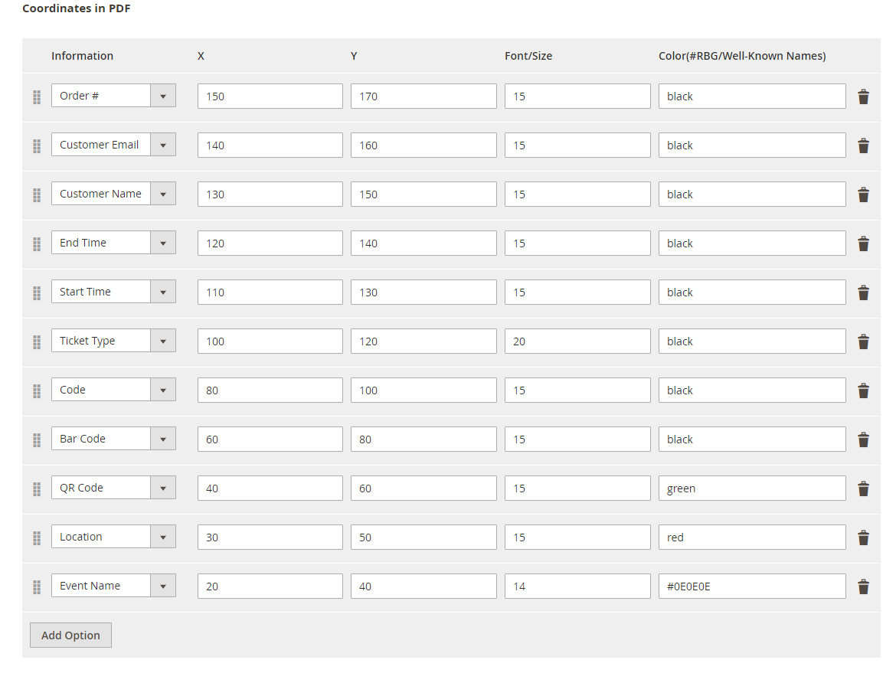Remove the Ticket Type row
Screen dimensions: 896x673
pyautogui.click(x=863, y=341)
